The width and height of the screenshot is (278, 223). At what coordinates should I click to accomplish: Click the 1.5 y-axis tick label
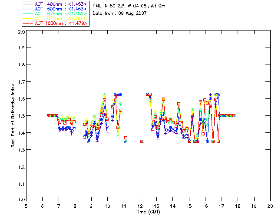[21, 116]
